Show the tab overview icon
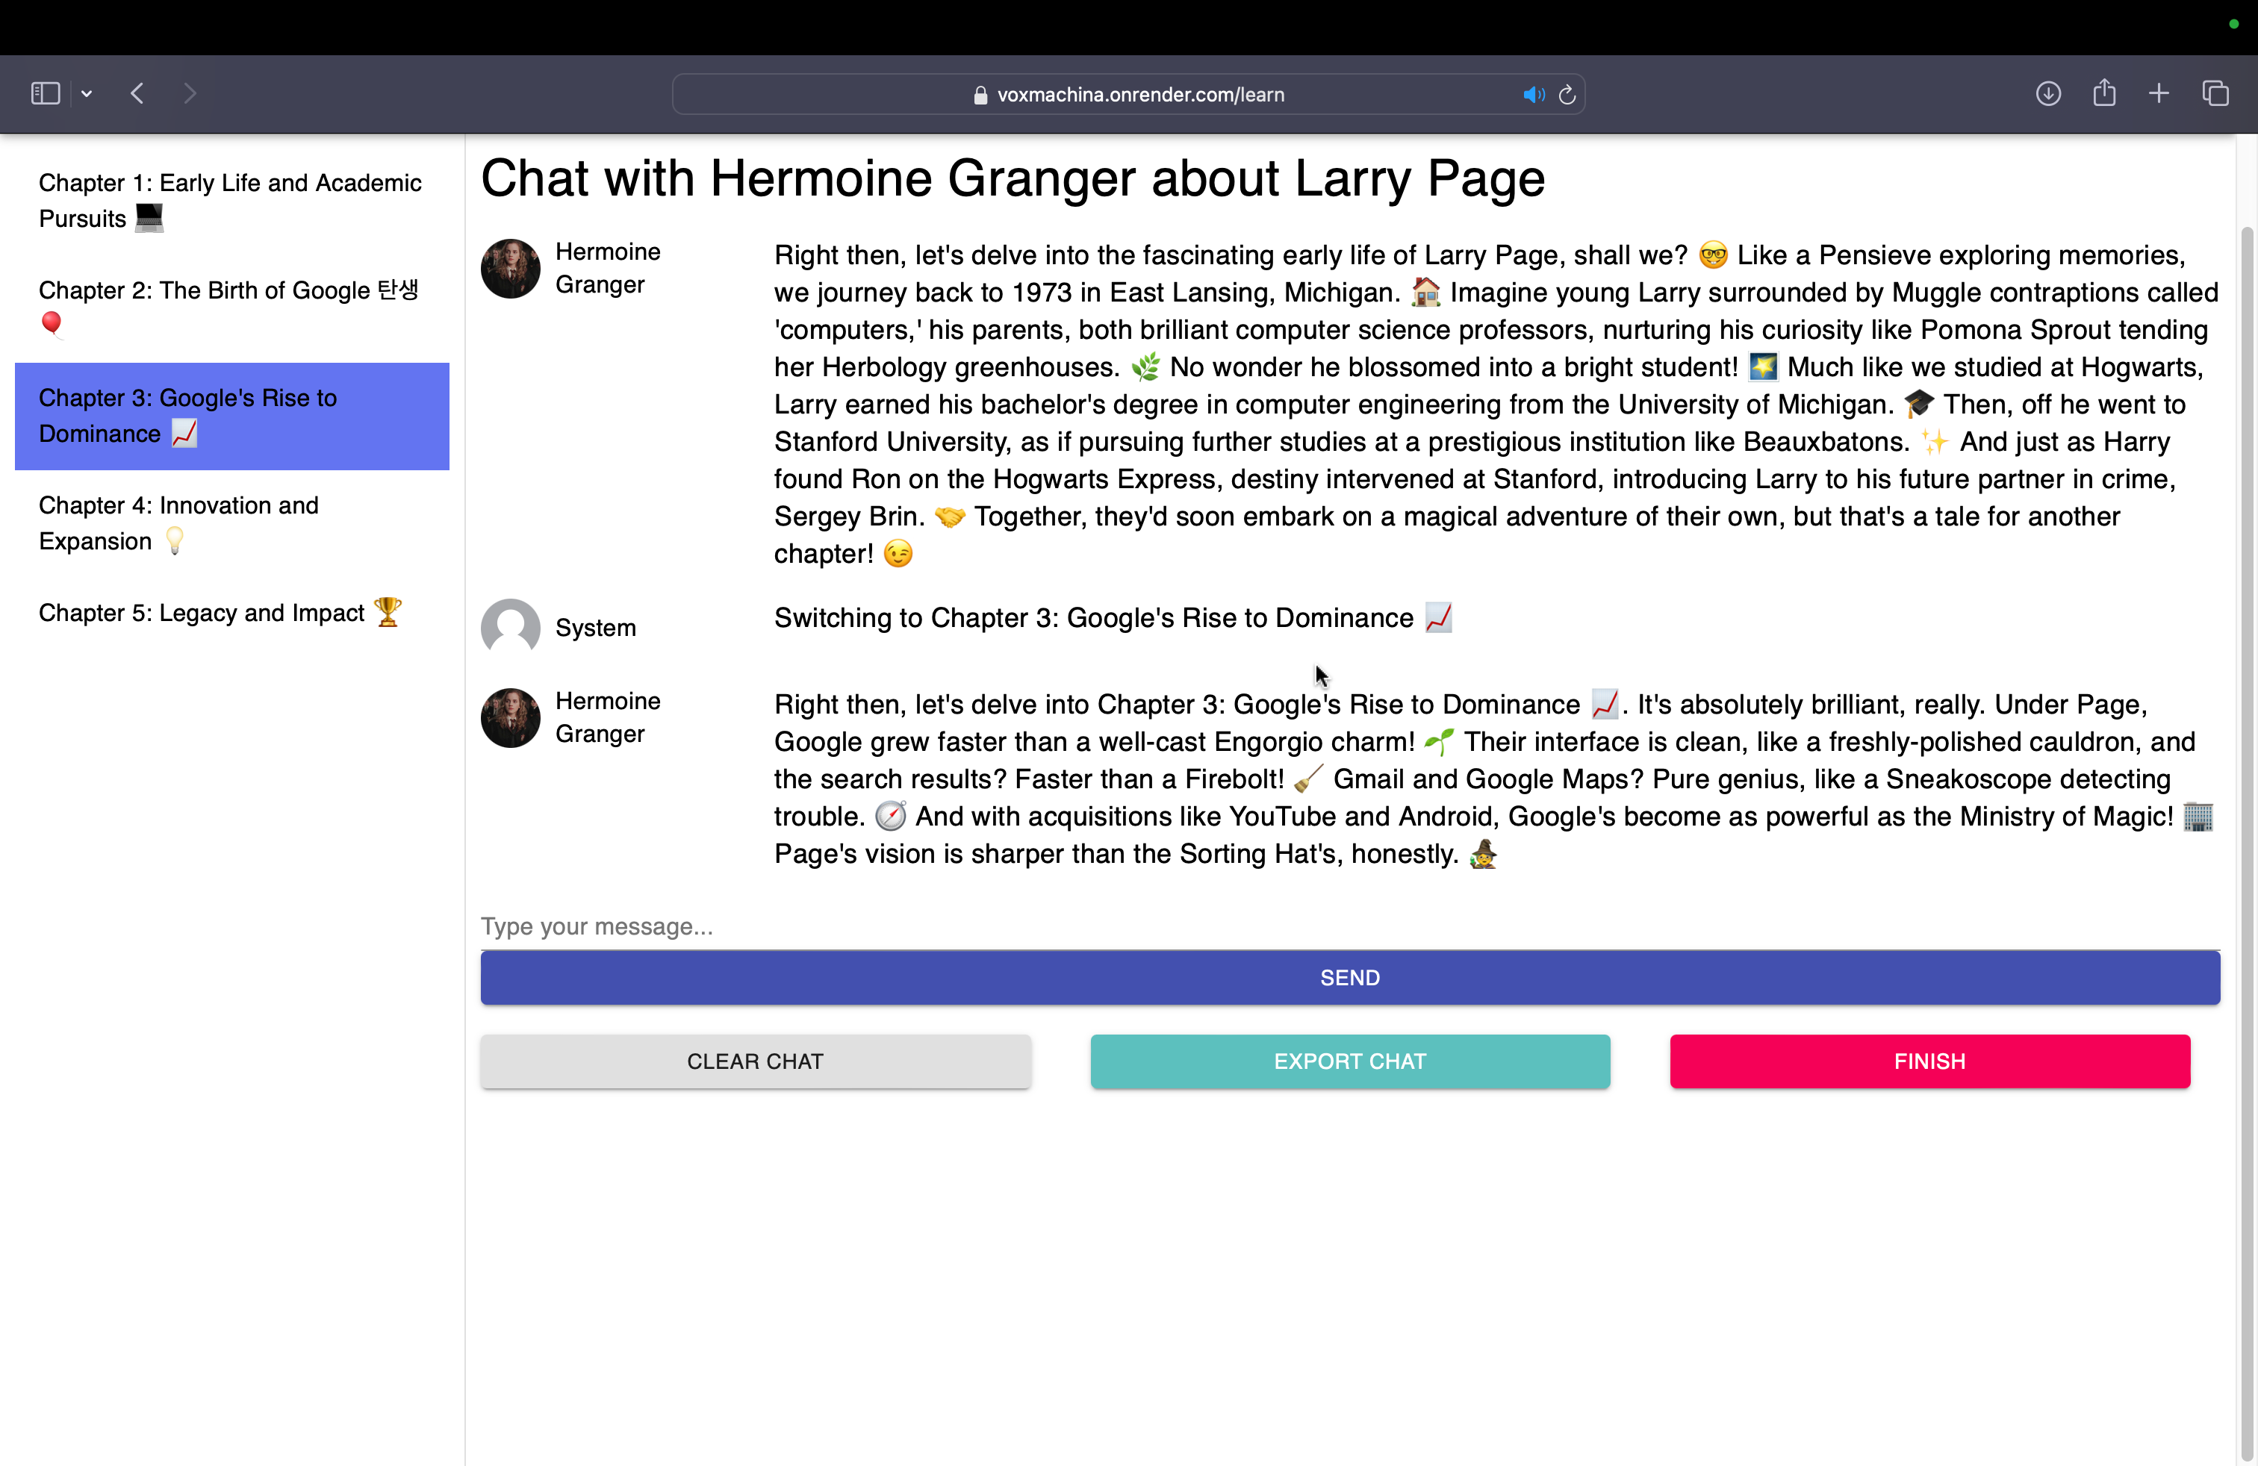The height and width of the screenshot is (1466, 2258). point(2215,93)
